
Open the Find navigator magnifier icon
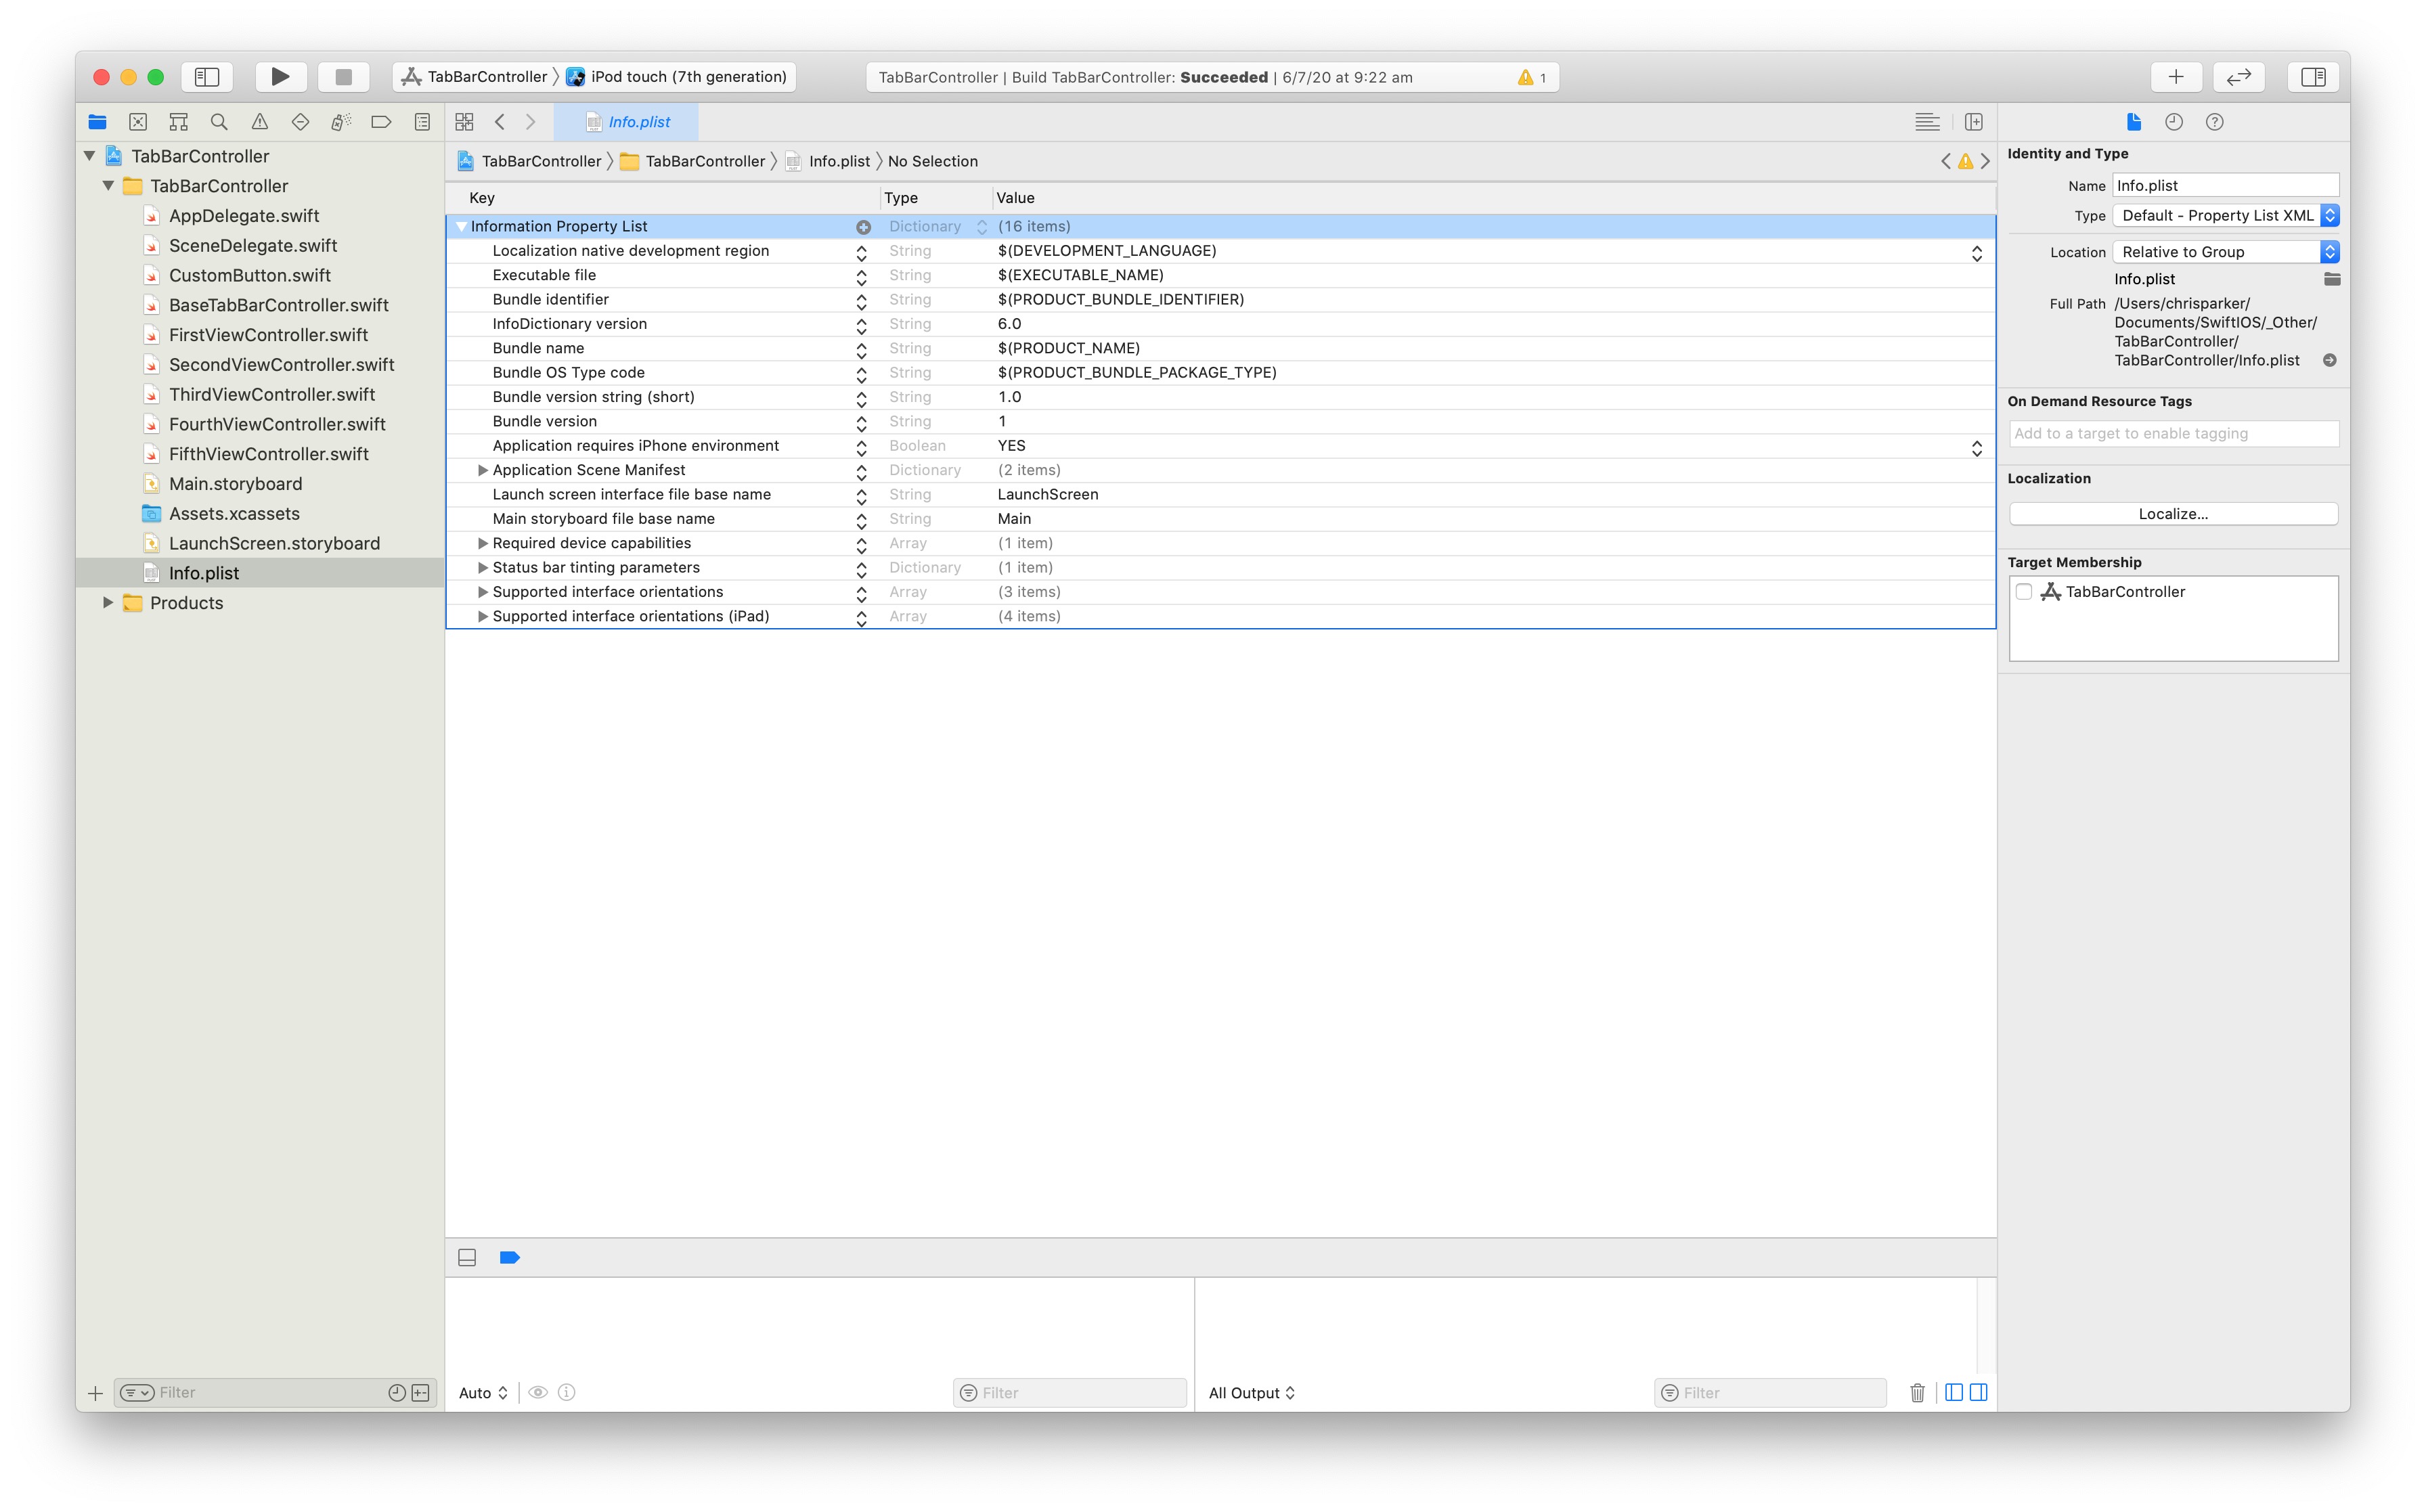click(219, 122)
